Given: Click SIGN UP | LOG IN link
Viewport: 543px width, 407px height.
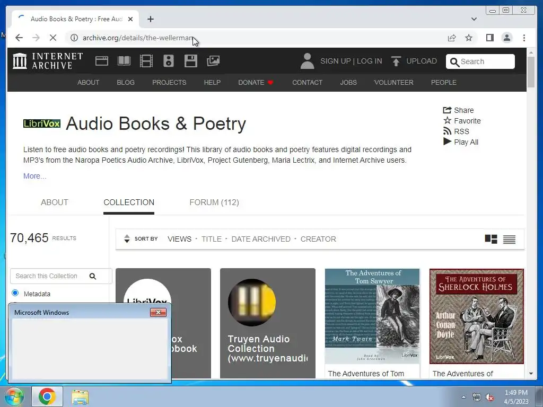Looking at the screenshot, I should (x=351, y=61).
